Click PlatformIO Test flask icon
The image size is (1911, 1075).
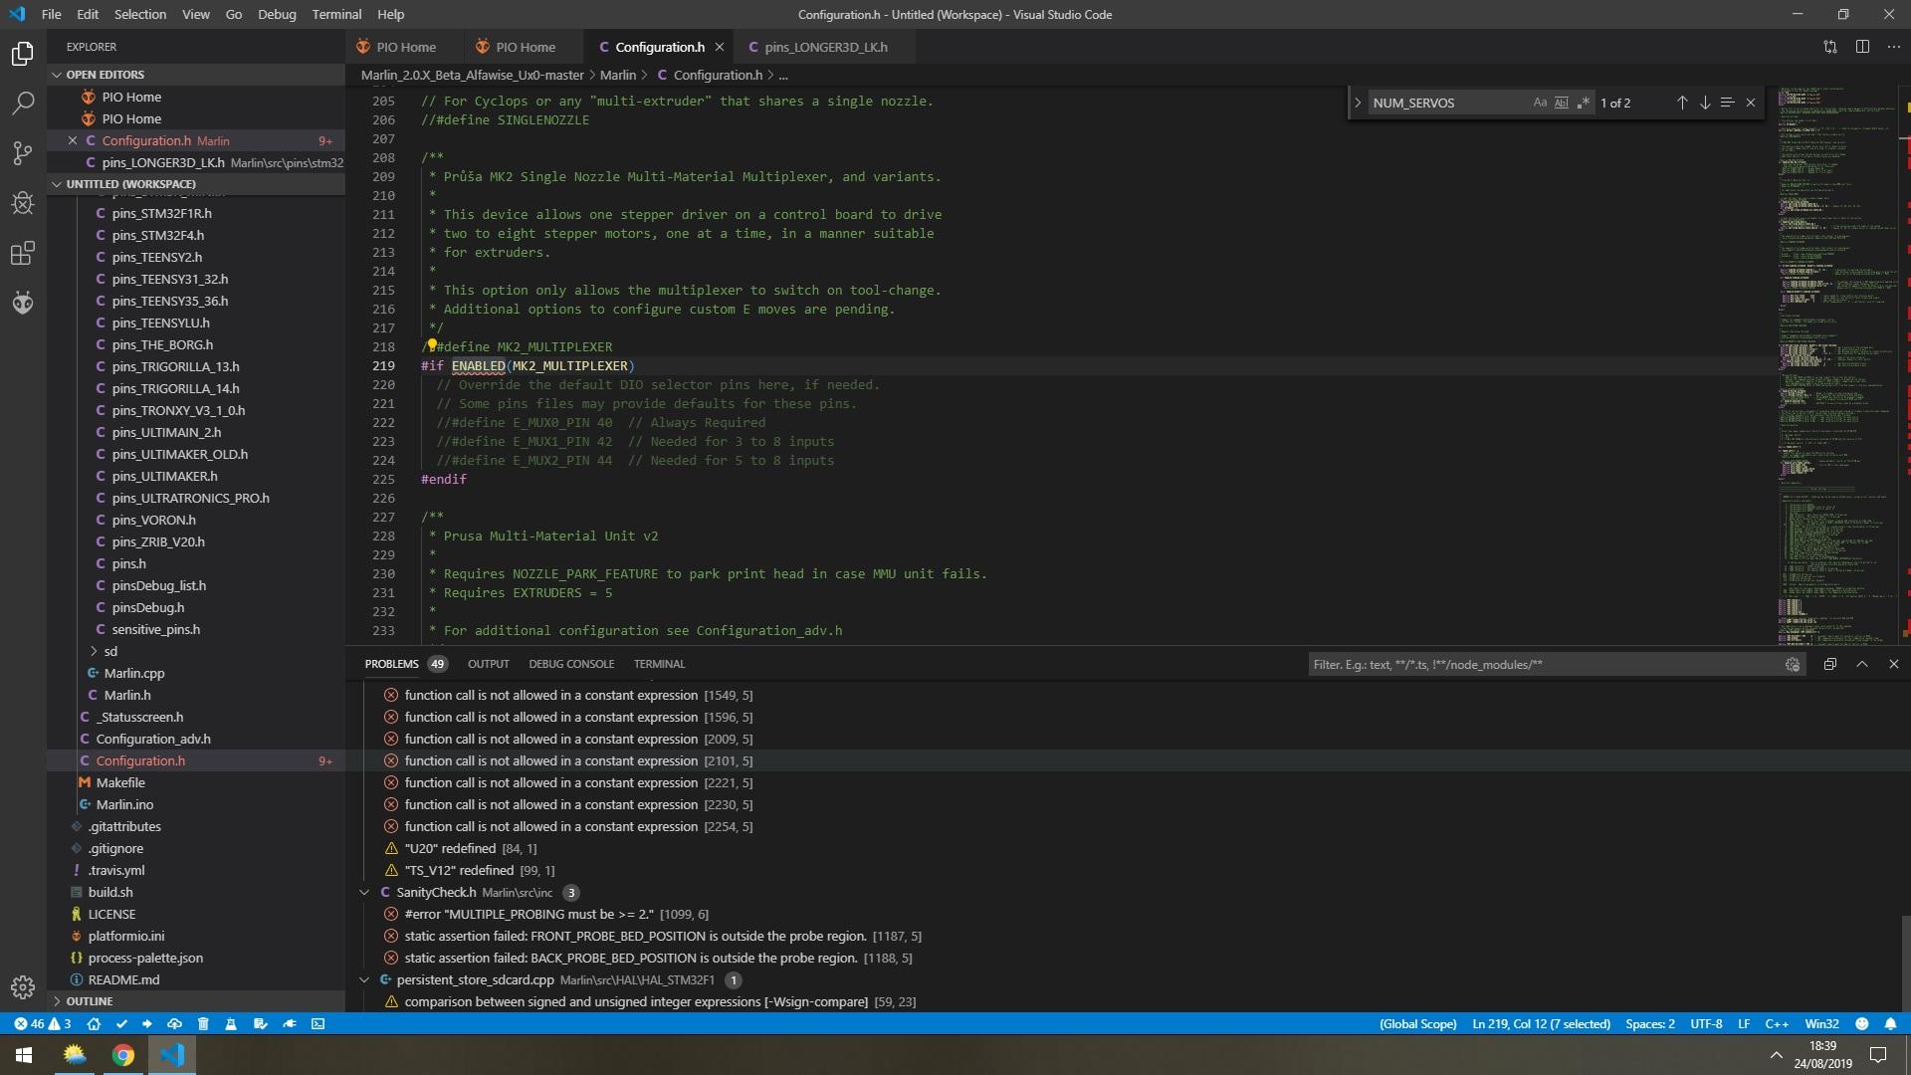click(231, 1023)
